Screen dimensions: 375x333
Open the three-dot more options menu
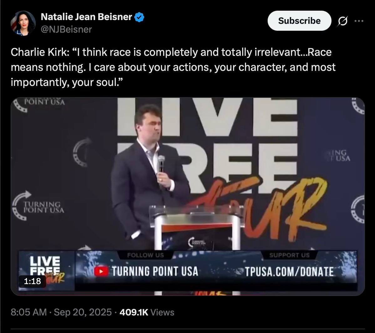pos(359,21)
